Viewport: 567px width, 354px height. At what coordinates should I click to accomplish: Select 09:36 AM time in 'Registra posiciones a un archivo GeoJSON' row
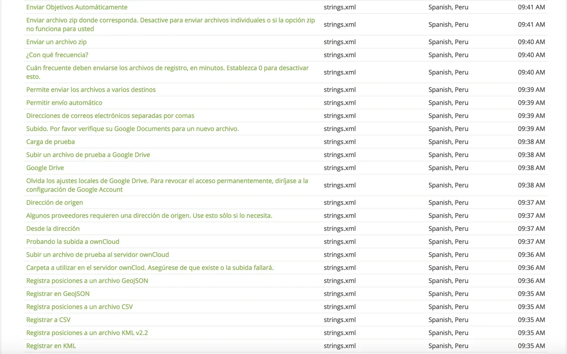(532, 280)
